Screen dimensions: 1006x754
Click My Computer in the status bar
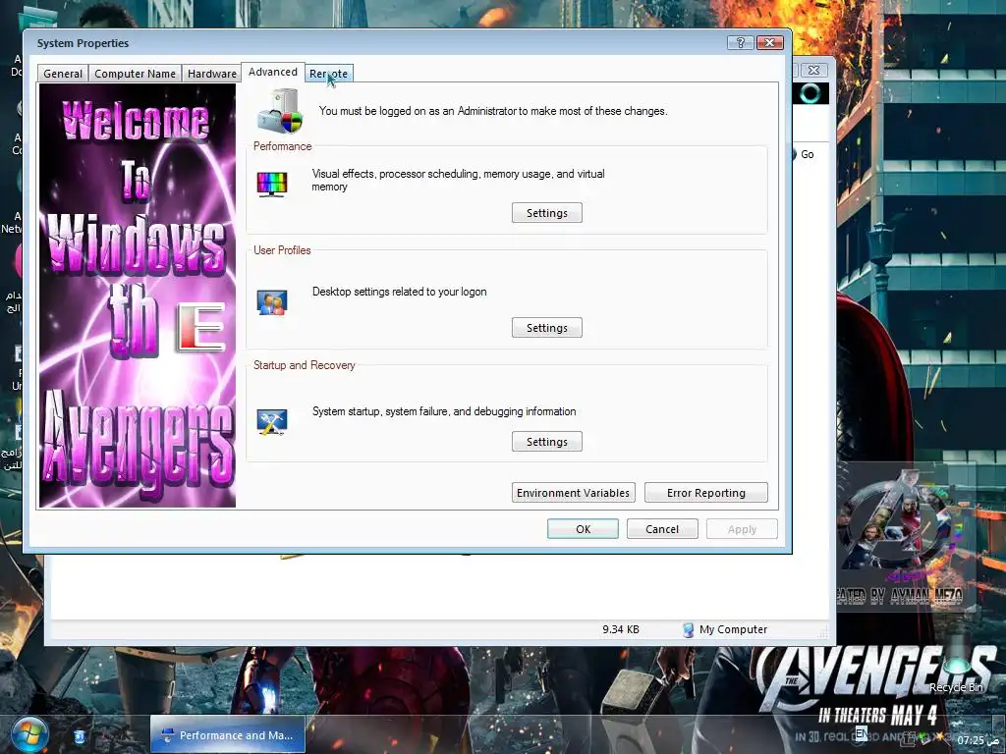[x=725, y=629]
